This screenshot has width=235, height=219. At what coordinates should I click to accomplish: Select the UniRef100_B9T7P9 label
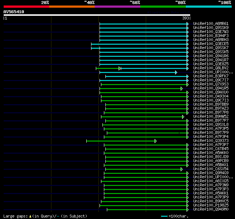[x=211, y=133]
